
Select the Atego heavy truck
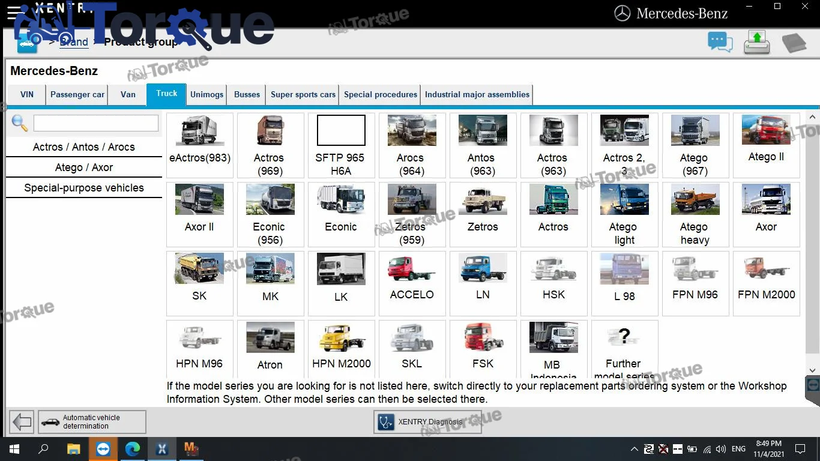click(696, 214)
